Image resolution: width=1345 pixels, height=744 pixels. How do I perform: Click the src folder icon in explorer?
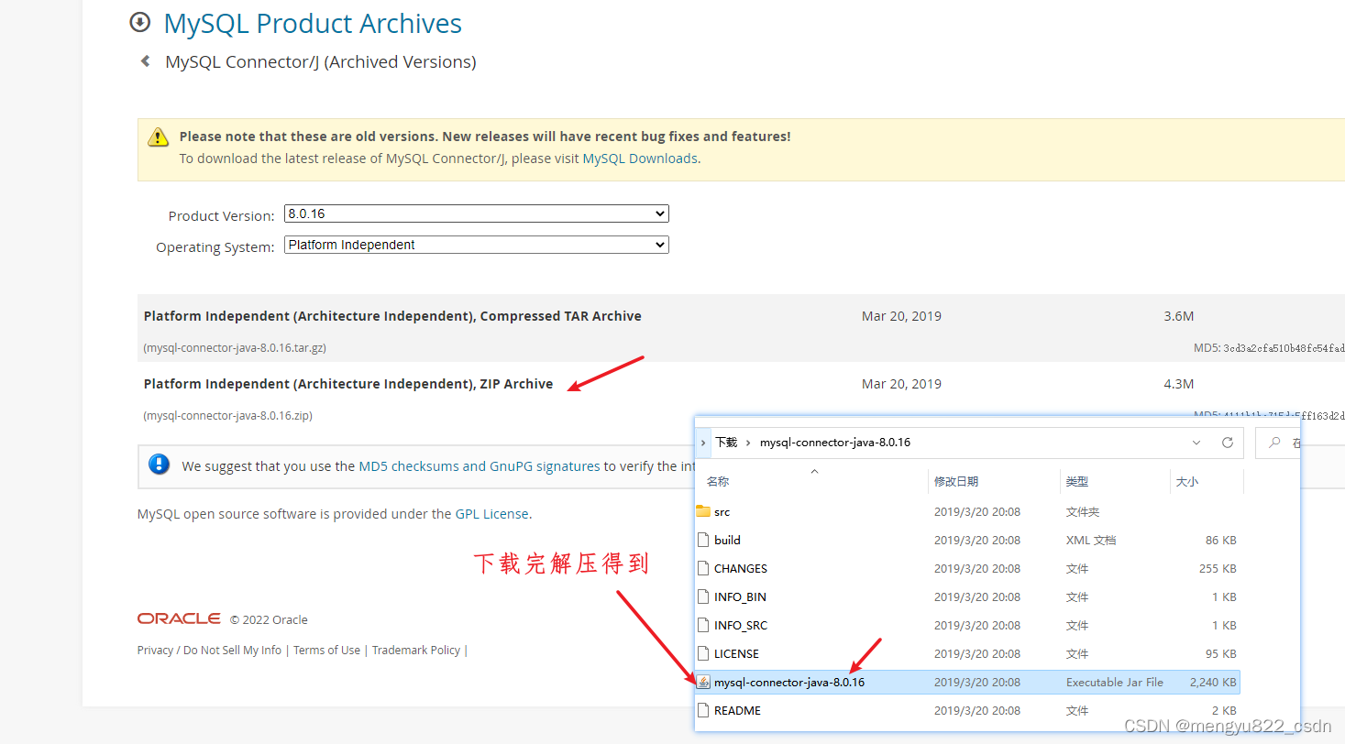point(703,511)
